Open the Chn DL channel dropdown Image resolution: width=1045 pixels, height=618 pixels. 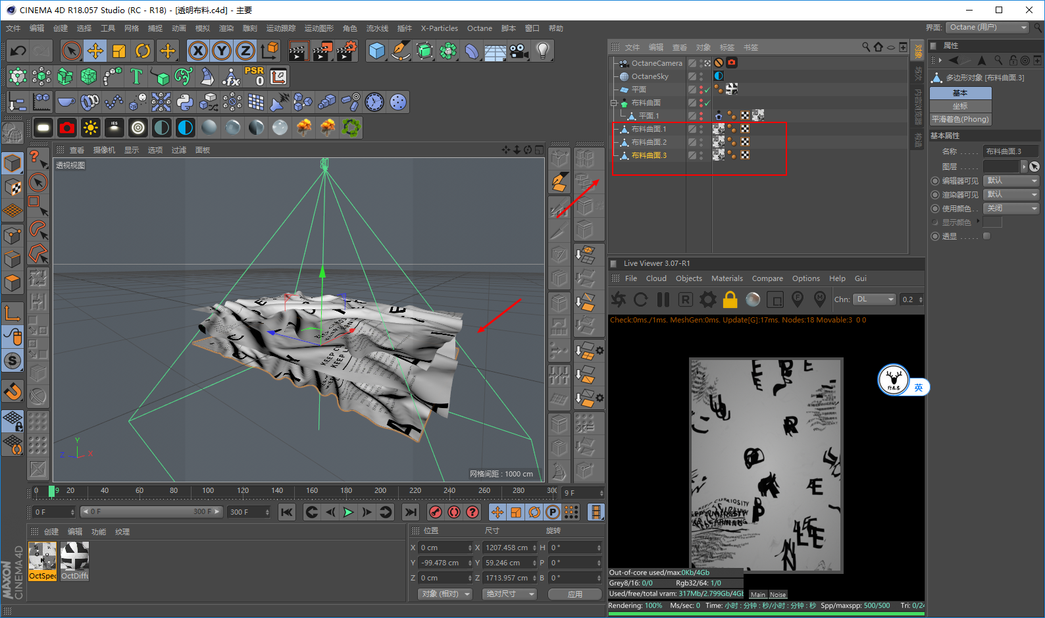pyautogui.click(x=875, y=299)
